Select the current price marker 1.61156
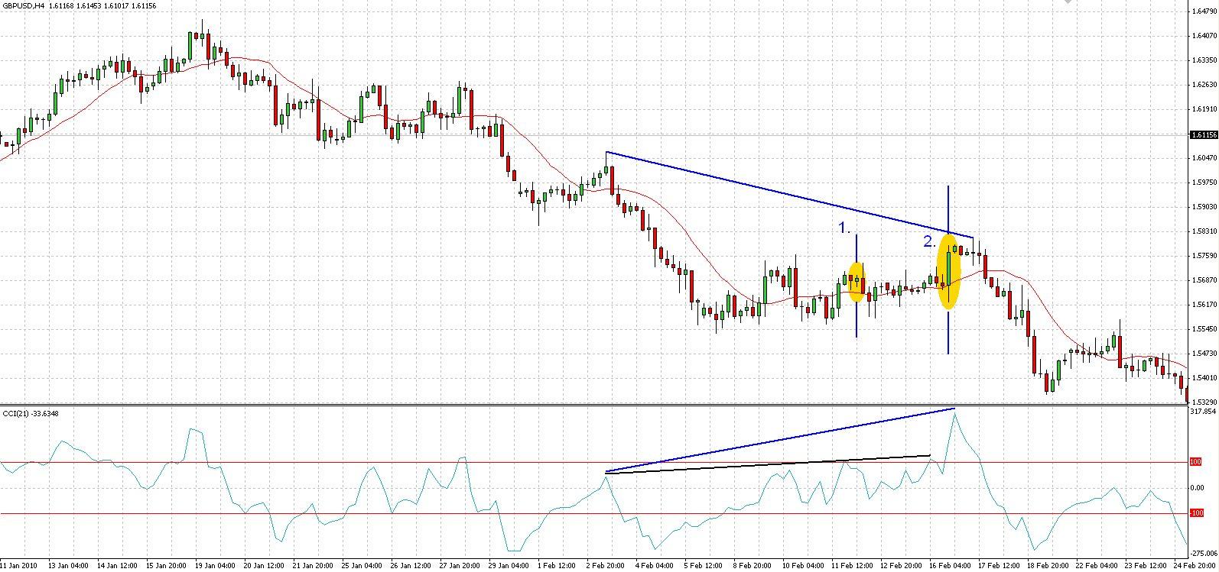 click(x=1204, y=134)
